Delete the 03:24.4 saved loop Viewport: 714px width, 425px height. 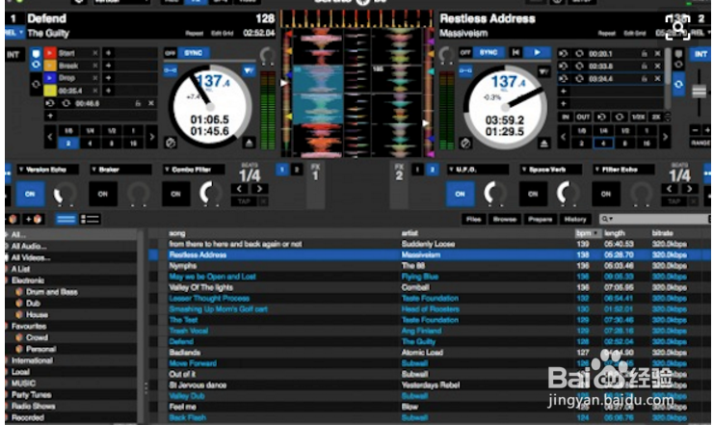[x=657, y=79]
